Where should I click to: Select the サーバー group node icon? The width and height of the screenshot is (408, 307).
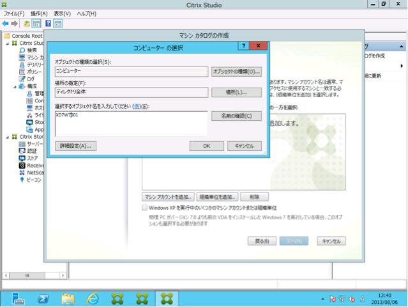point(22,144)
